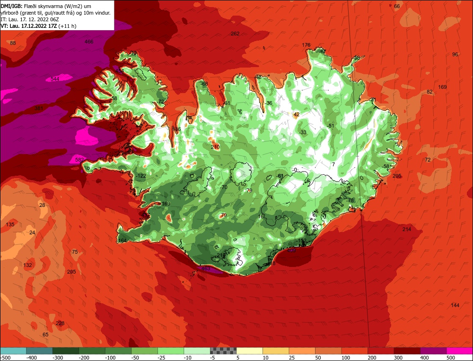The image size is (473, 361).
Task: Click the legend swatch between -100 and -50
Action: point(118,351)
